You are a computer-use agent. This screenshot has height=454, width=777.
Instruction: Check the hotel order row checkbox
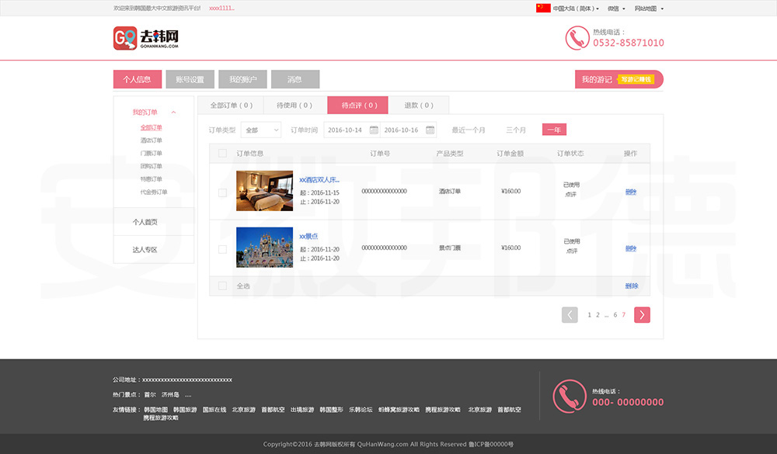click(x=222, y=192)
